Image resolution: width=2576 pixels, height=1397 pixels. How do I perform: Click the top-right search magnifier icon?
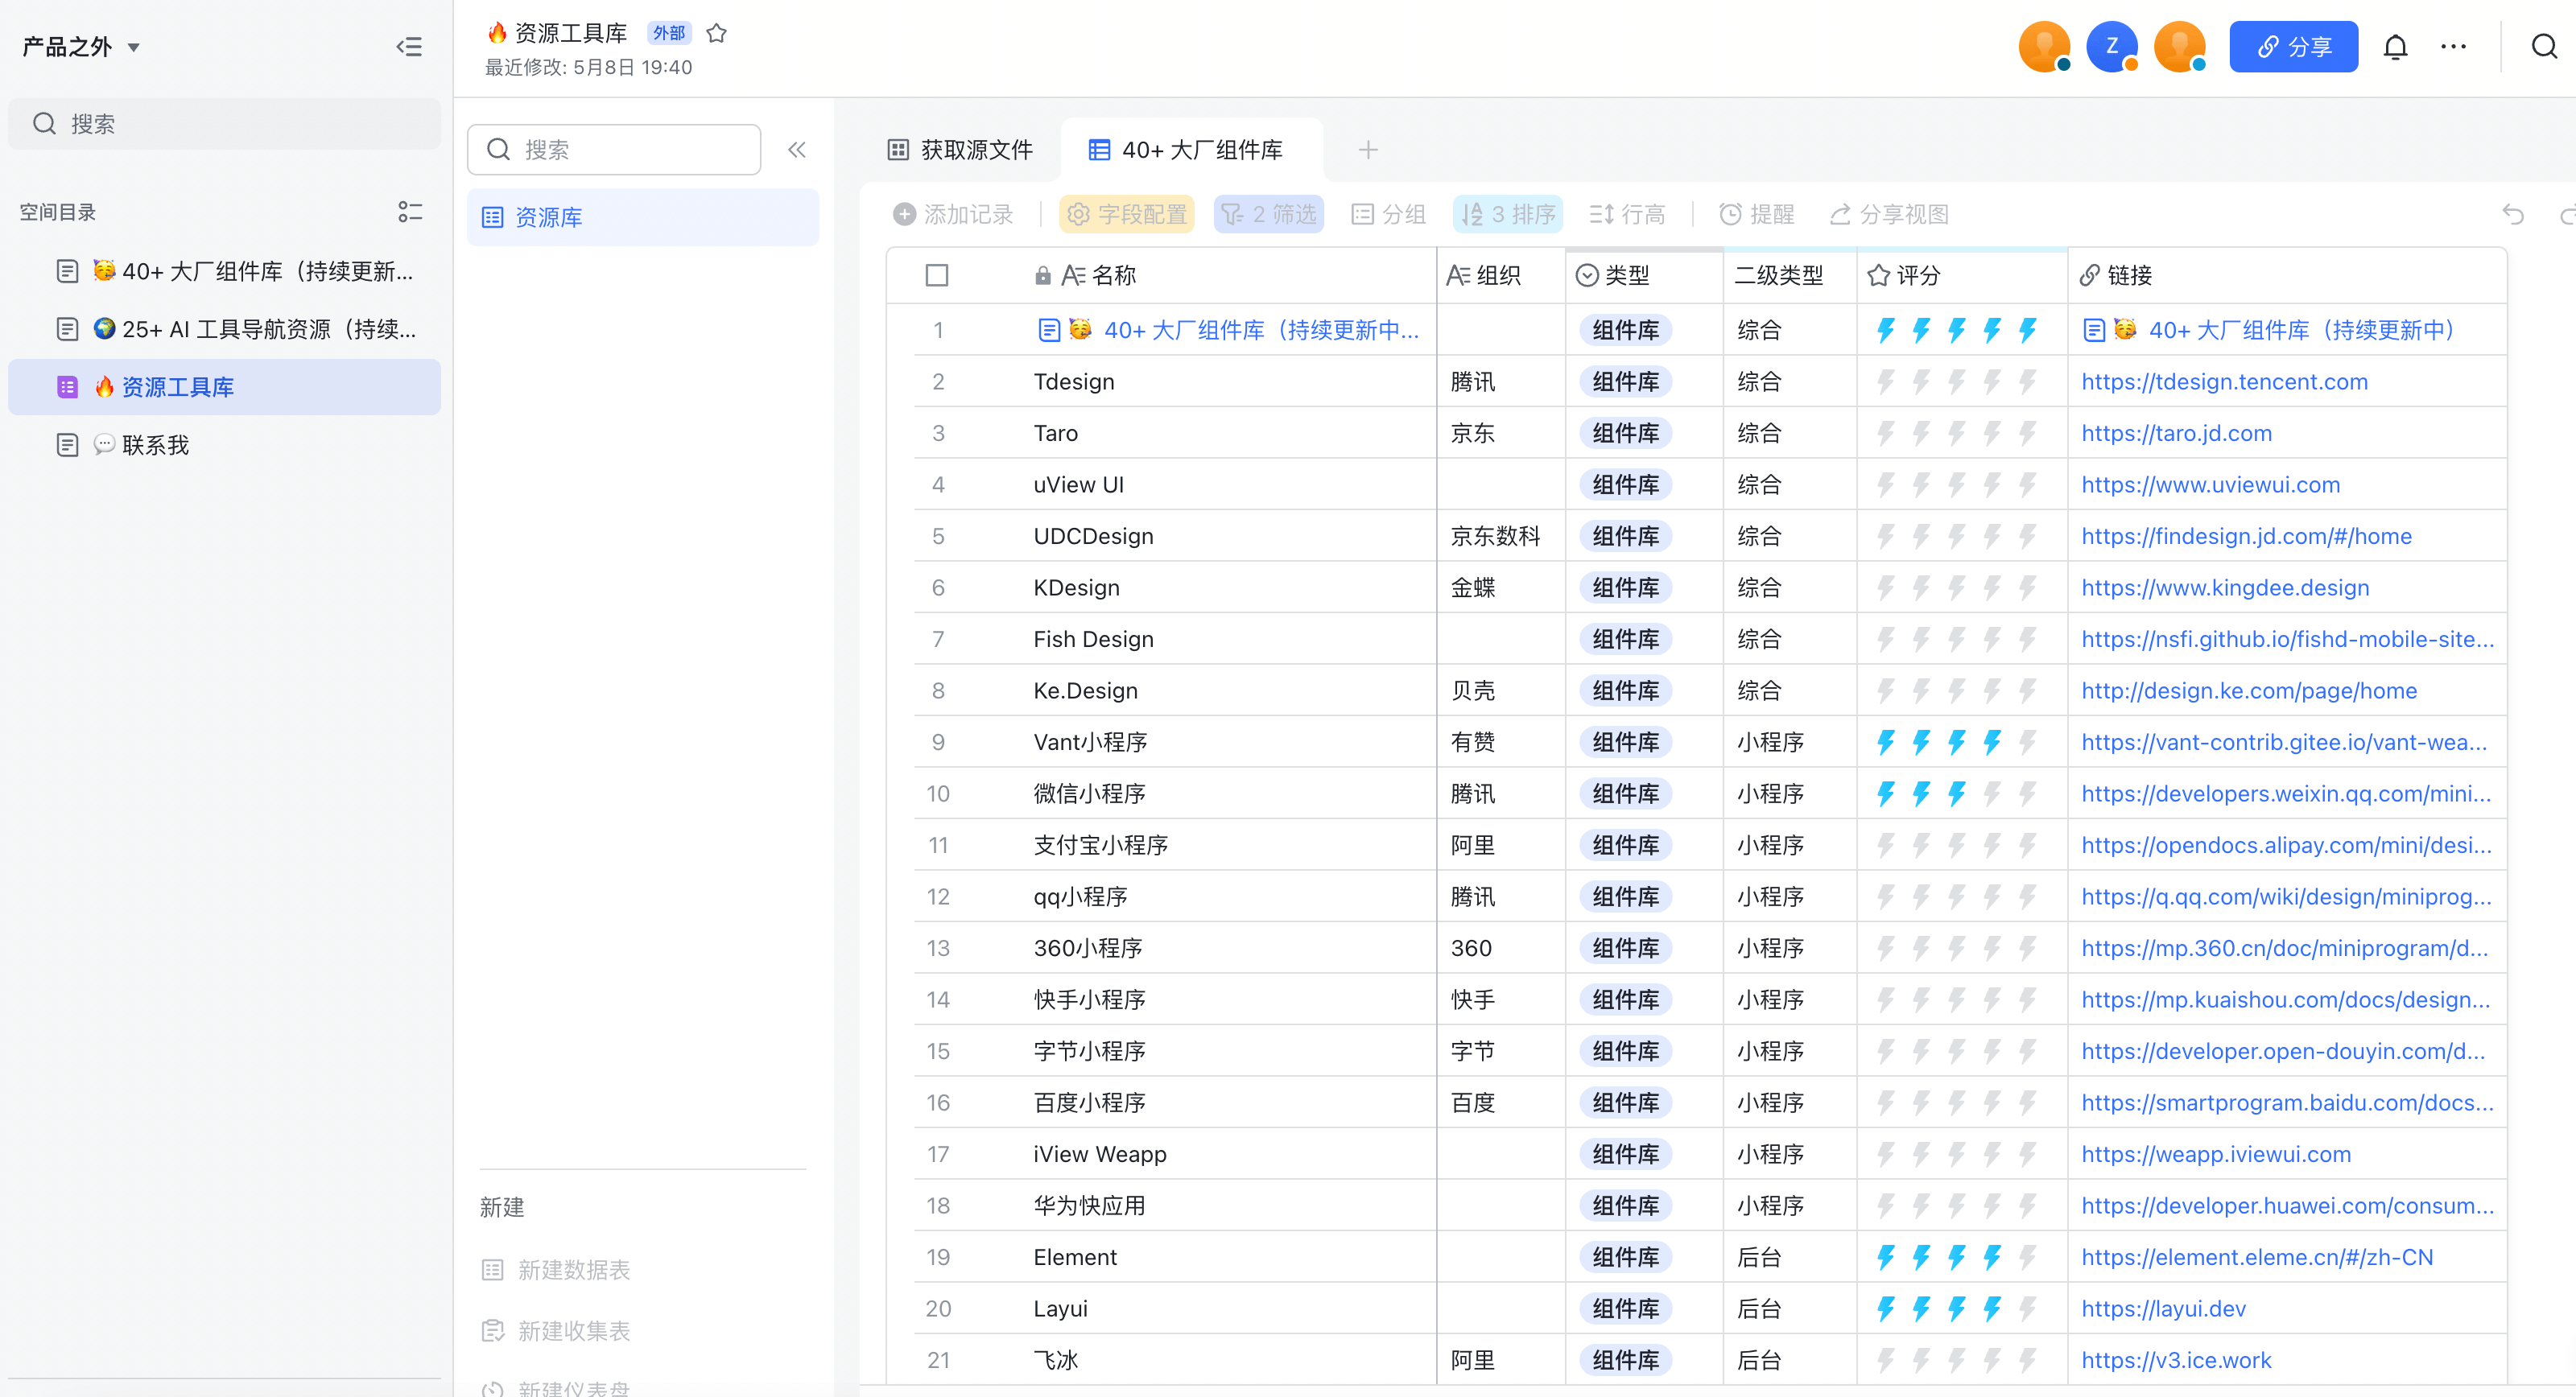tap(2544, 47)
